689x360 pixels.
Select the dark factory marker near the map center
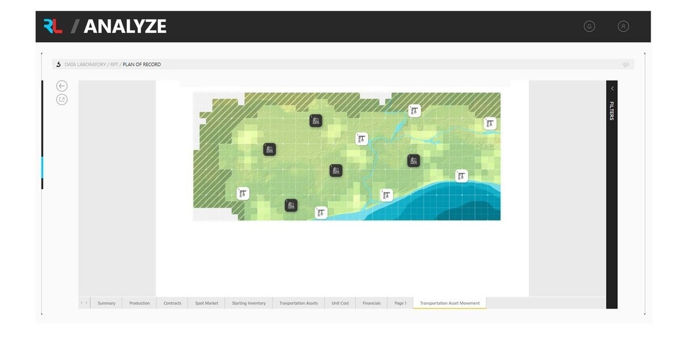click(x=336, y=169)
